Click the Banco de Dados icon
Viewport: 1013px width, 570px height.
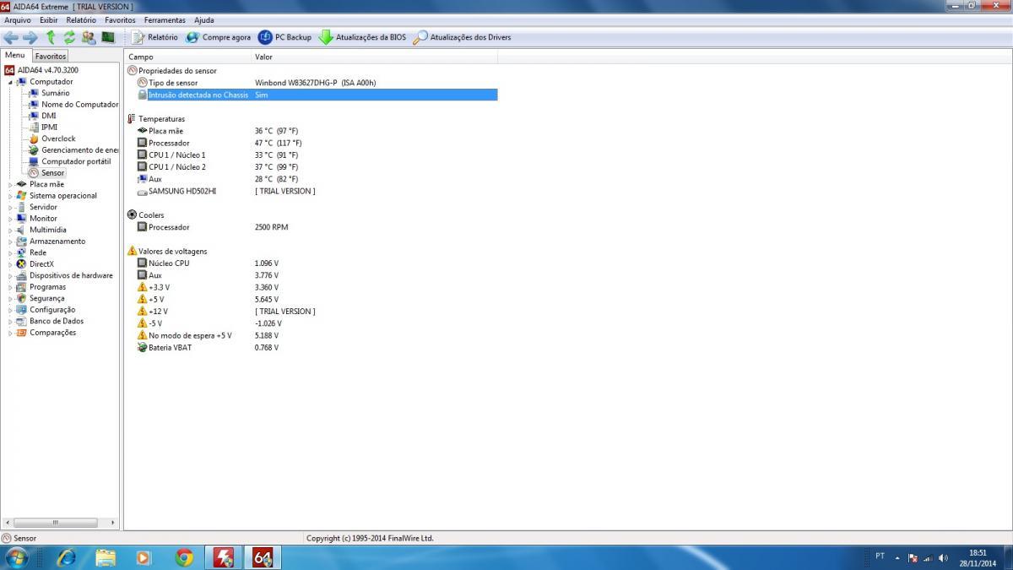click(22, 321)
